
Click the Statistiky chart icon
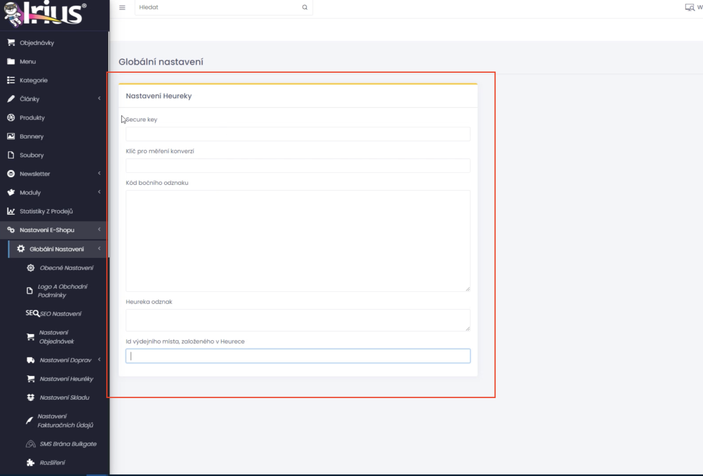(11, 211)
